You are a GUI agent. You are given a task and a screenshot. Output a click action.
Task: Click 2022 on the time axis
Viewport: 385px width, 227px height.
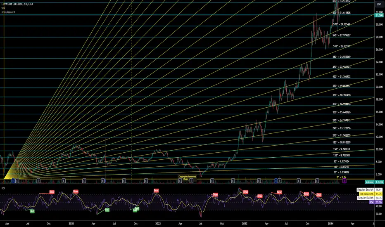click(x=158, y=224)
